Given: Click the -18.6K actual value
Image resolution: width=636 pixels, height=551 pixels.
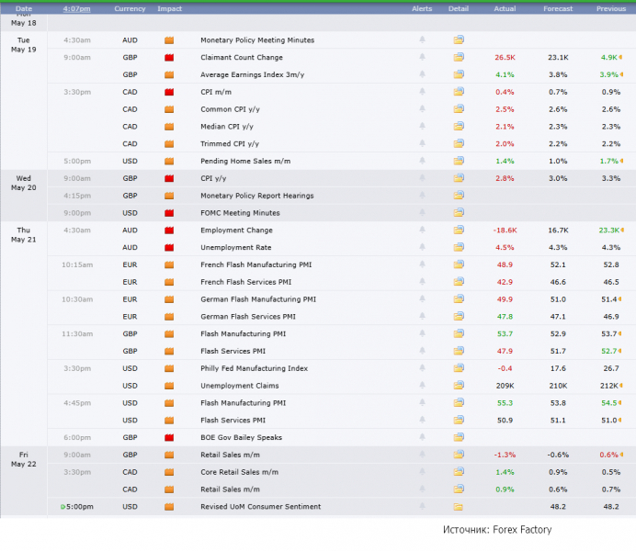Looking at the screenshot, I should click(505, 231).
